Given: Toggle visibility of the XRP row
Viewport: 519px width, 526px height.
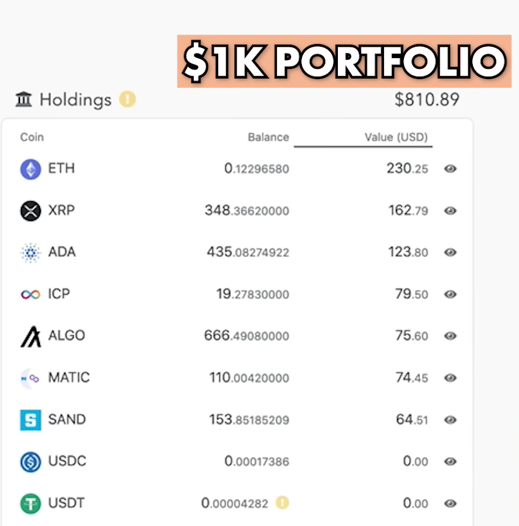Looking at the screenshot, I should point(450,211).
